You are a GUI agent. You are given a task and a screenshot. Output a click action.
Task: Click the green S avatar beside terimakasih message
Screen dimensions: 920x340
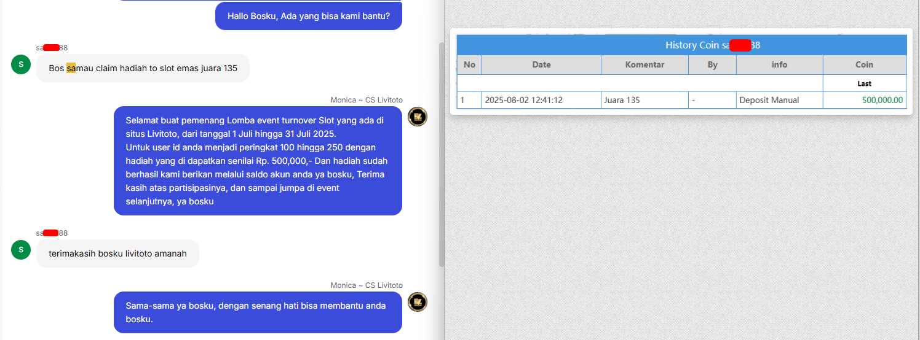(21, 249)
